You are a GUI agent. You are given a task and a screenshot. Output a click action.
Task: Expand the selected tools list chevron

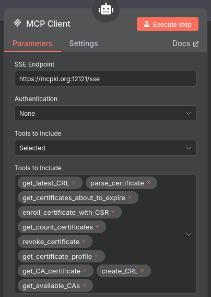pos(189,234)
